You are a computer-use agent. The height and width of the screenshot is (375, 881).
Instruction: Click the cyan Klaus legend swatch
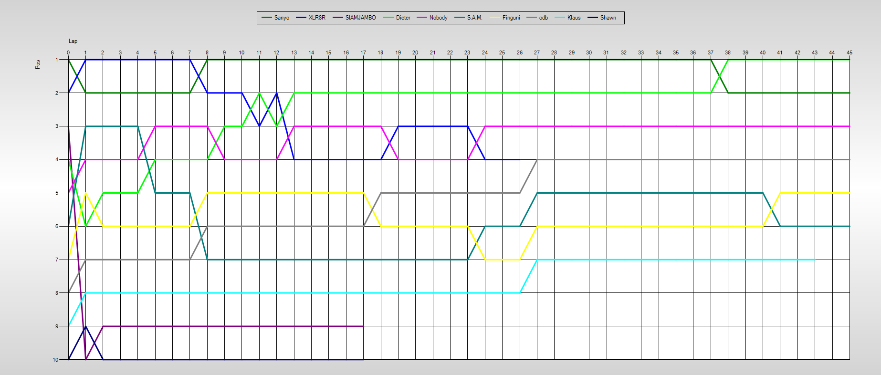(x=560, y=18)
